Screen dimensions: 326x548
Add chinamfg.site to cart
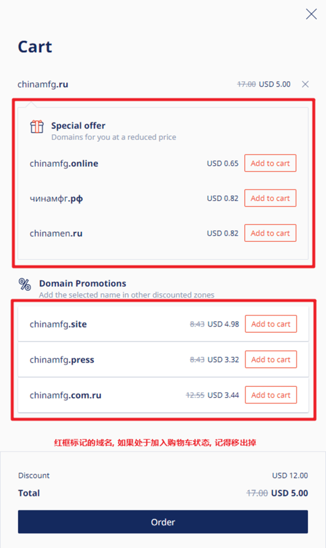(271, 324)
